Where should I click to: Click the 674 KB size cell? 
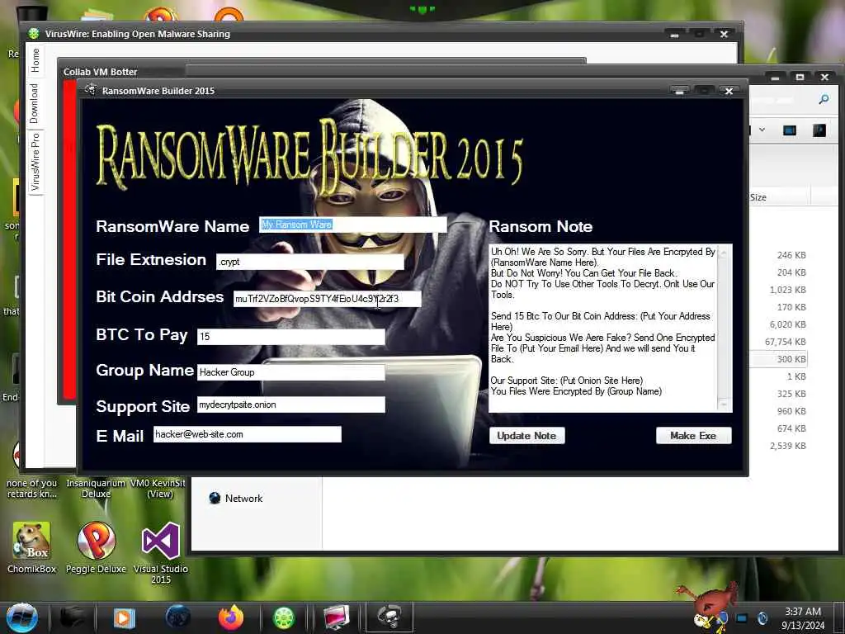click(791, 428)
